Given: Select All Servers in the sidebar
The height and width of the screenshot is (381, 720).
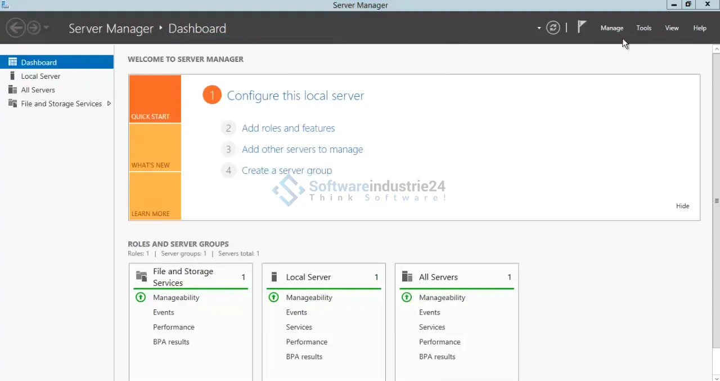Looking at the screenshot, I should (38, 90).
